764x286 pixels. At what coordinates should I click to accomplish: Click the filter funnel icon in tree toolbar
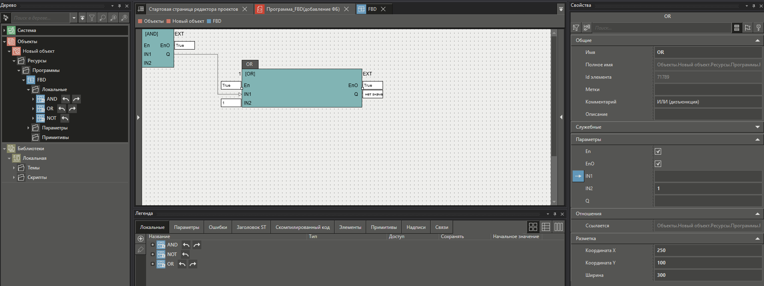click(x=92, y=18)
